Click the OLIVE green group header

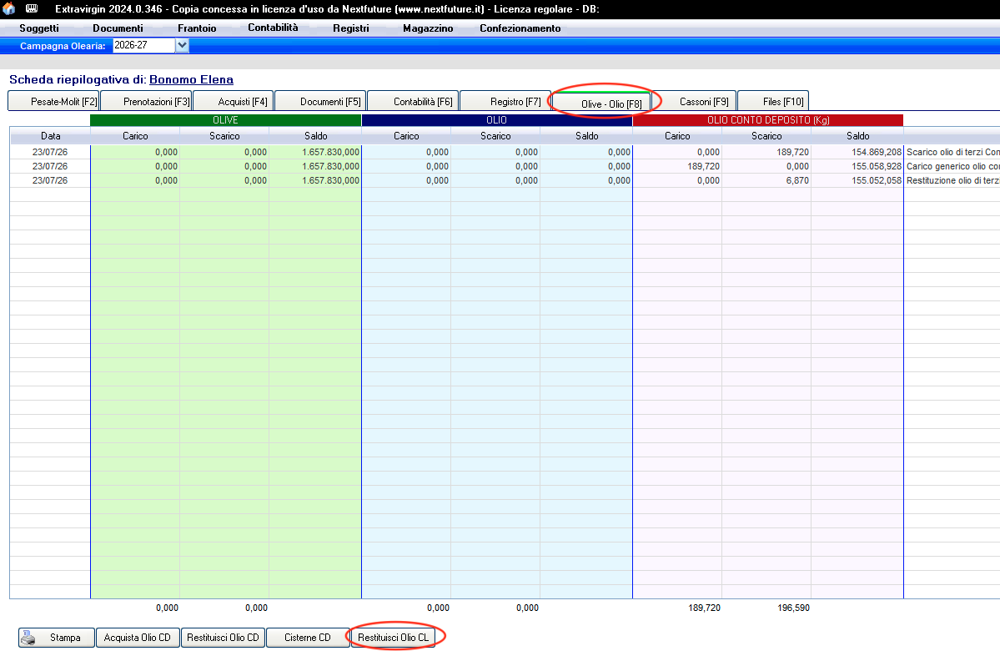226,120
